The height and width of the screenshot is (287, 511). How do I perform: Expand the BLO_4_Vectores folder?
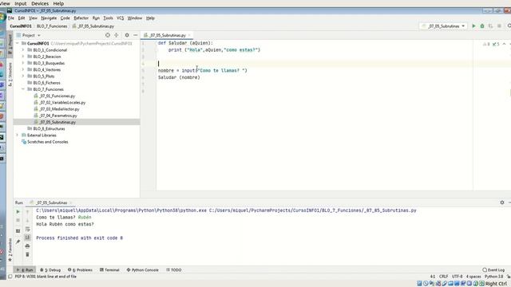[x=23, y=69]
